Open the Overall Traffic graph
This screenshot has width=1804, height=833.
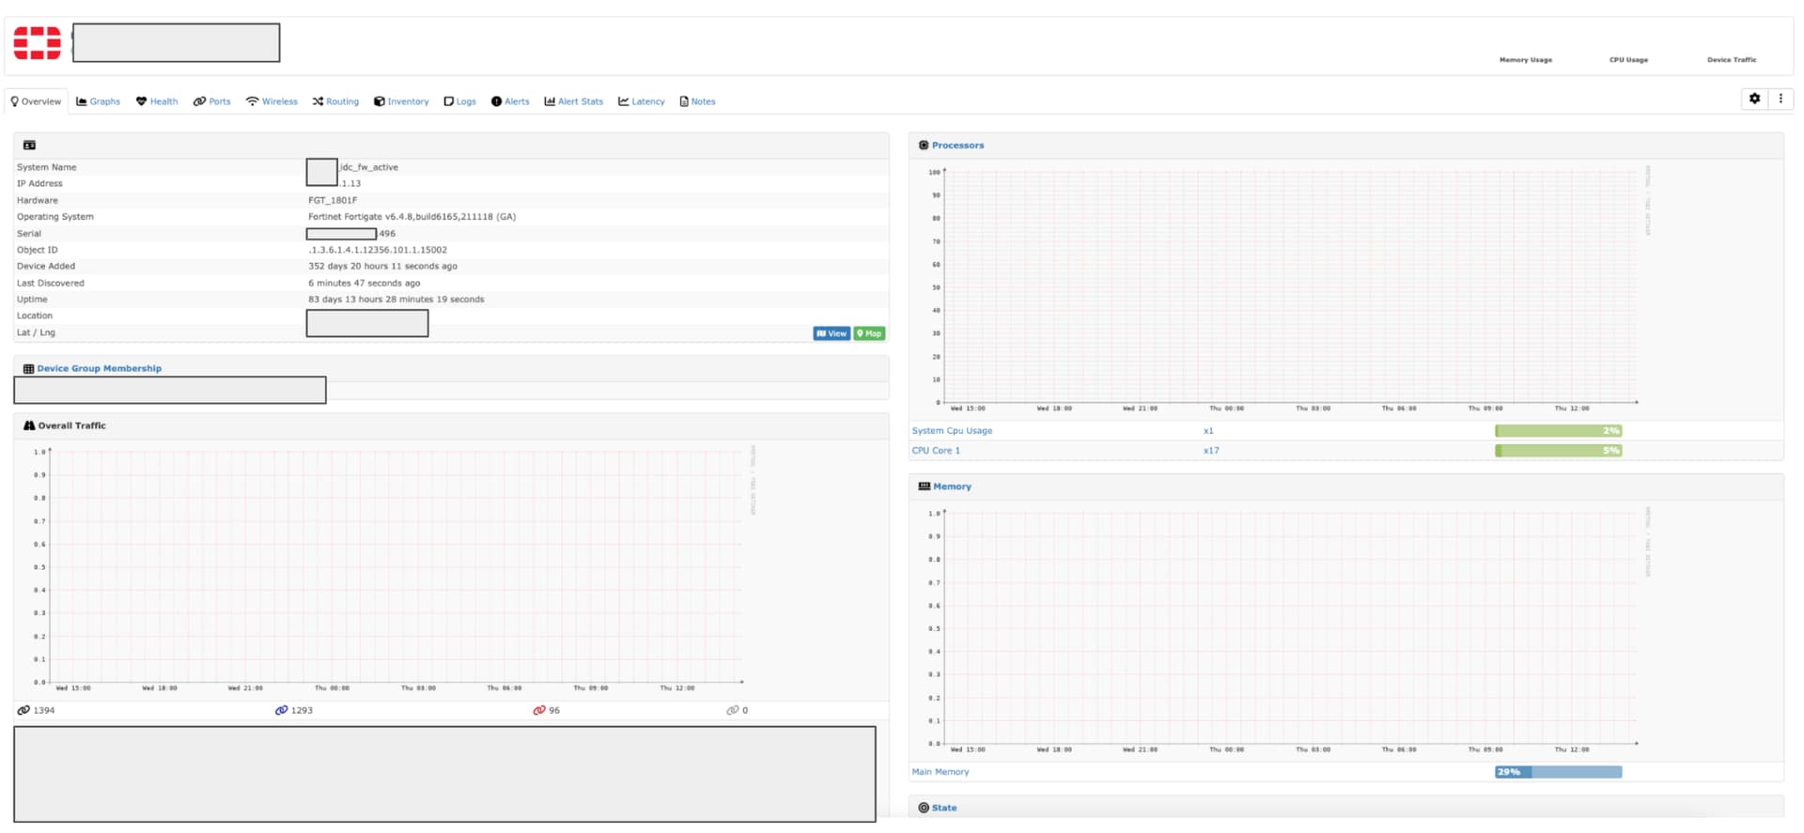click(395, 571)
